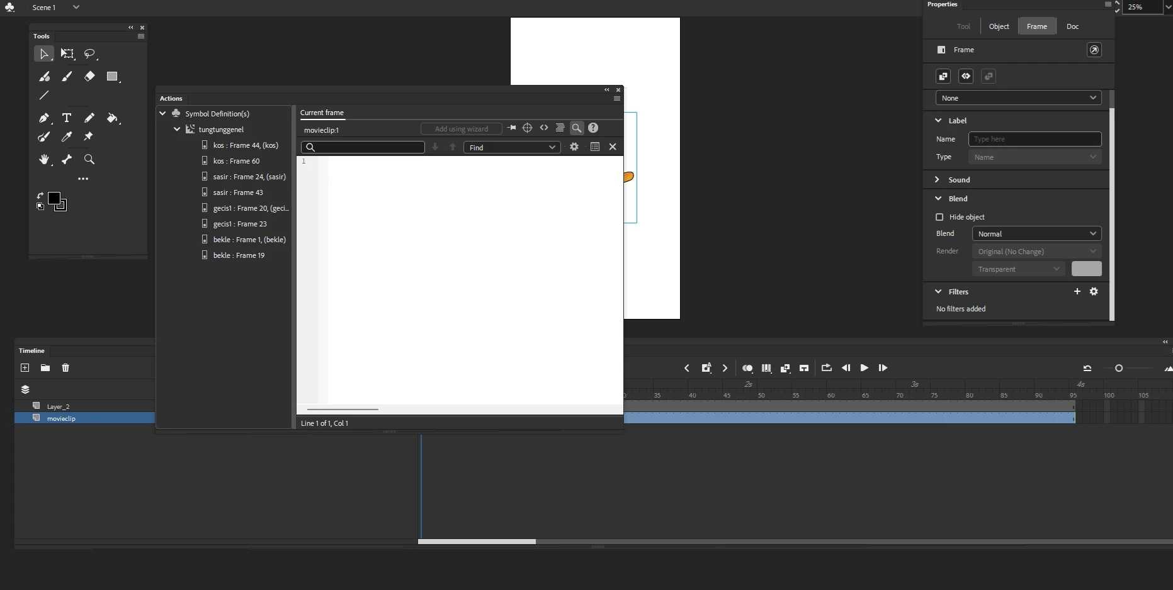Switch to the Frame properties tab

(1036, 26)
